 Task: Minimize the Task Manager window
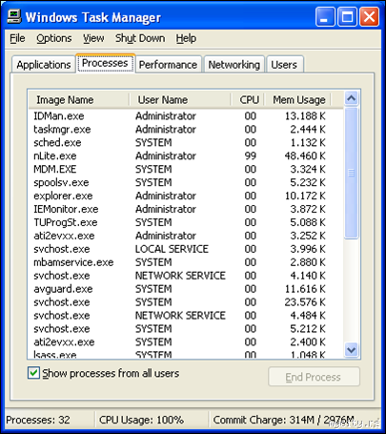[325, 17]
